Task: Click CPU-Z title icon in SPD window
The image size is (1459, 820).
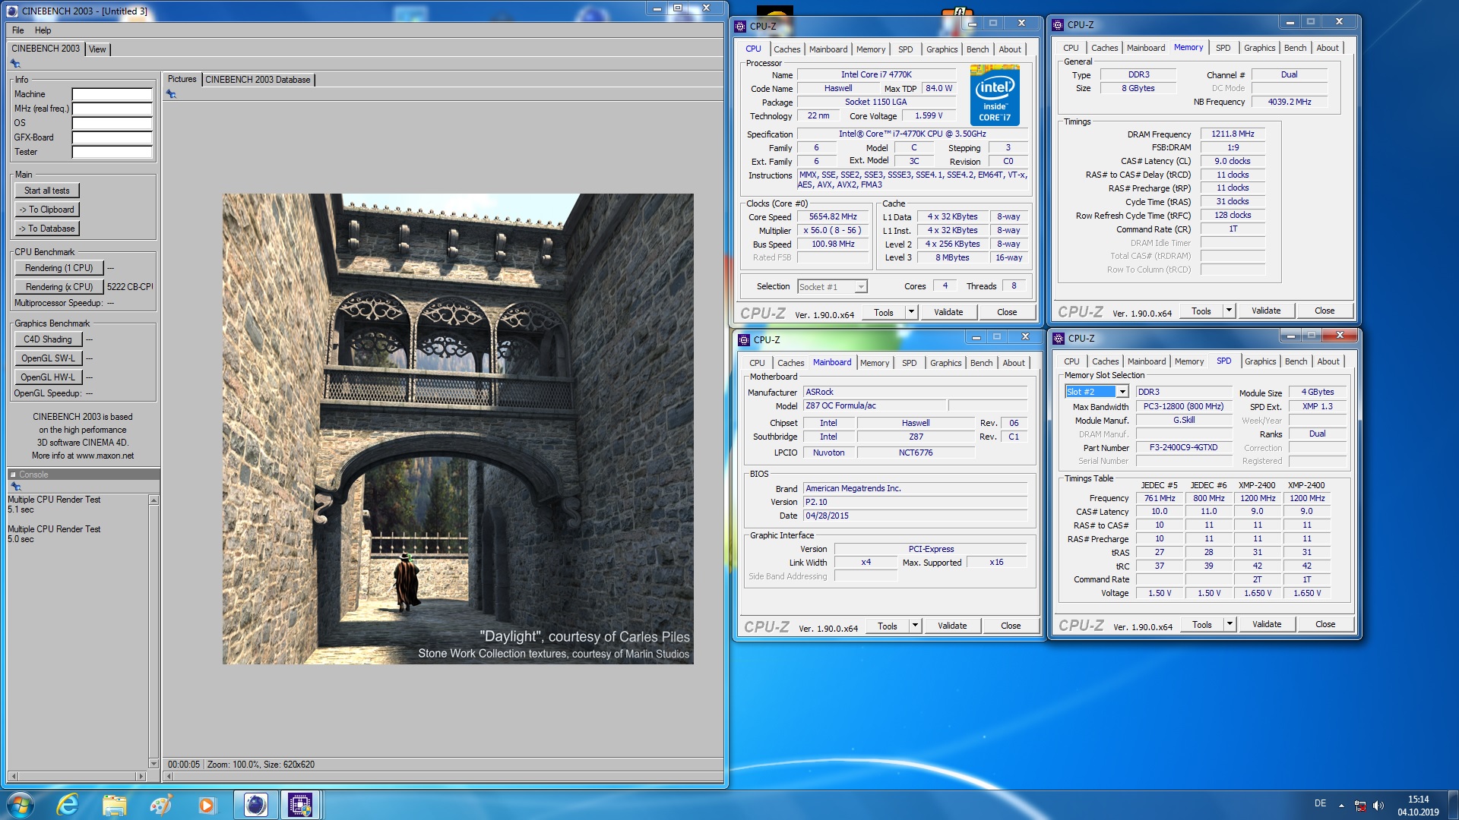Action: [1059, 339]
